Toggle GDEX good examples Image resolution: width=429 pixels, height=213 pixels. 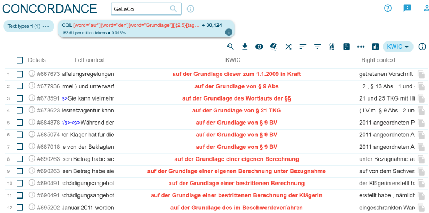(x=332, y=47)
